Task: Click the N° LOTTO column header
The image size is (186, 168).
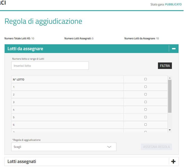Action: pyautogui.click(x=19, y=80)
